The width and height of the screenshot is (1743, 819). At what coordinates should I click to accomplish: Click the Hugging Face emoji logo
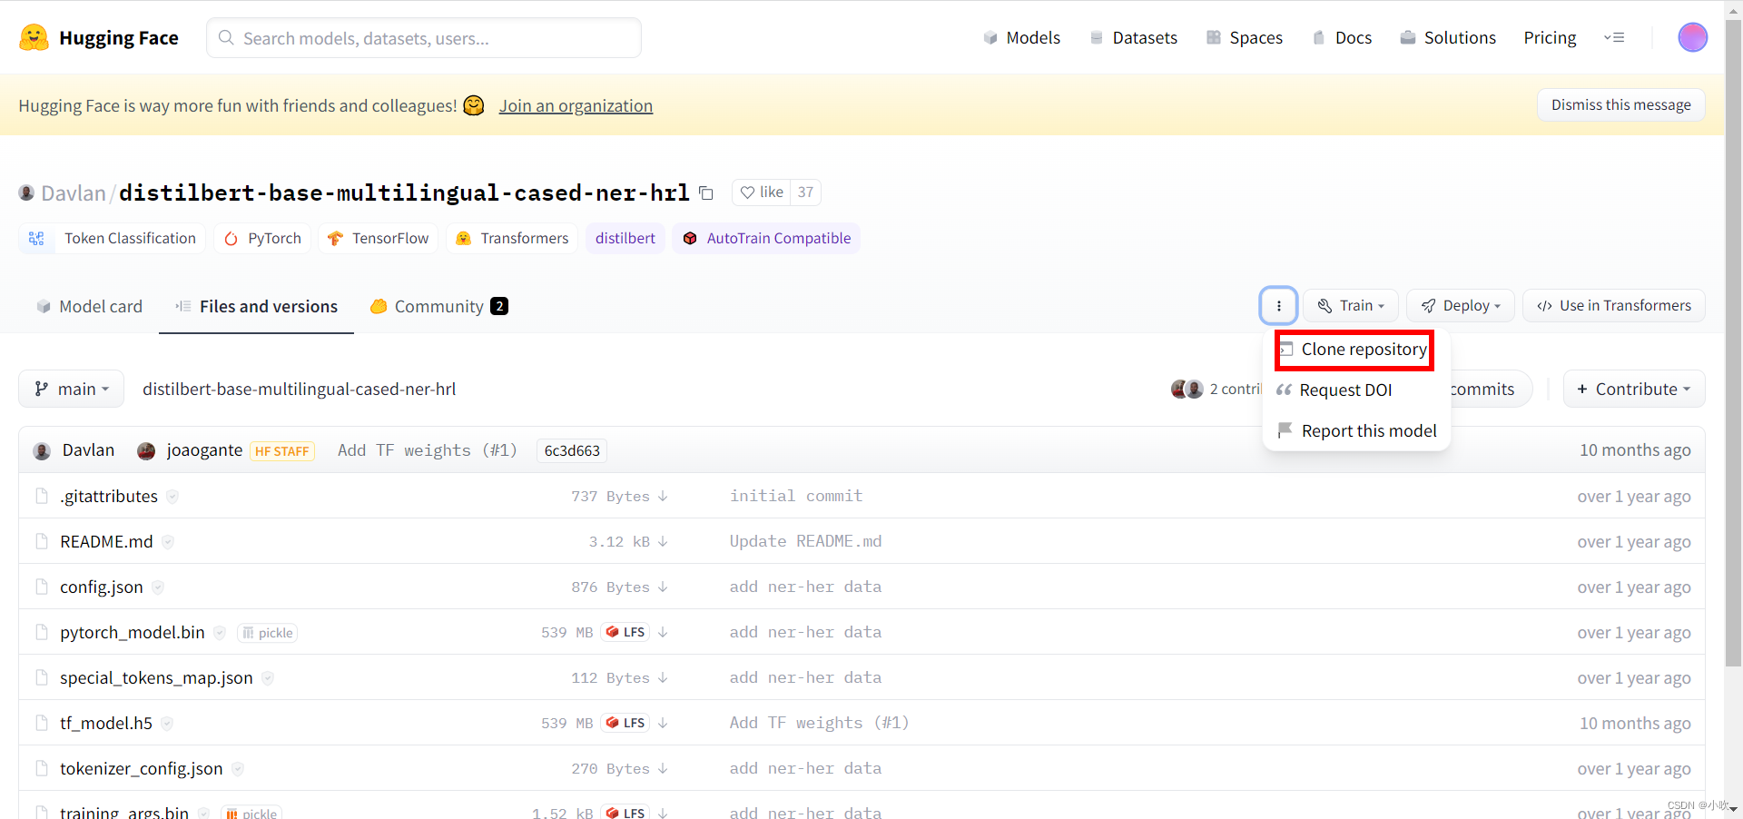click(34, 37)
